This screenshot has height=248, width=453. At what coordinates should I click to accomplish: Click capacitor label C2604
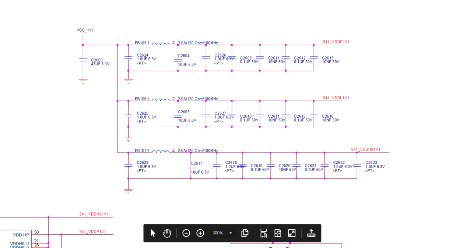pyautogui.click(x=184, y=56)
